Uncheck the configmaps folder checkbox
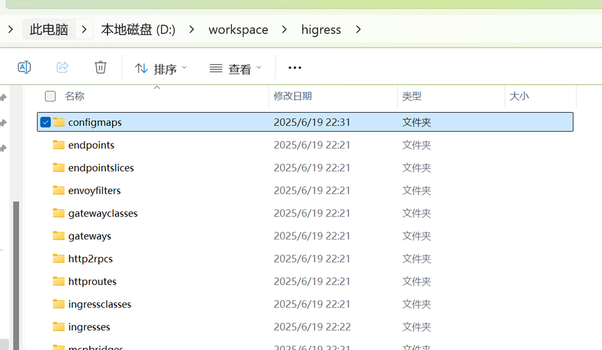602x350 pixels. (x=46, y=122)
